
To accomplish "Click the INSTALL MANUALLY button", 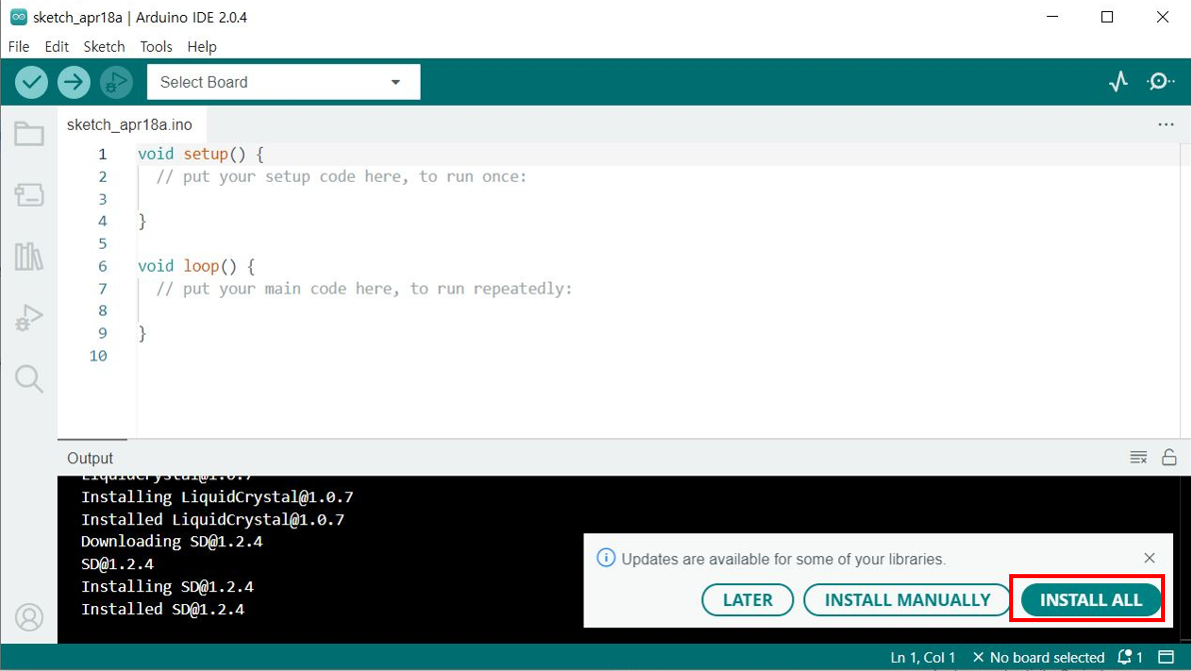I will point(907,600).
